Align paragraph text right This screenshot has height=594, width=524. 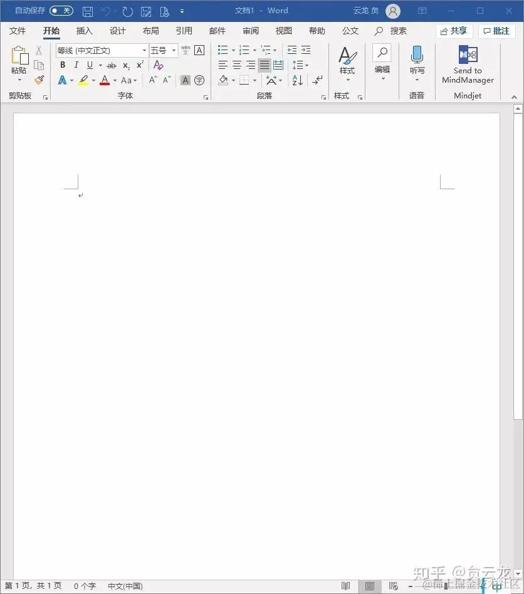click(251, 65)
